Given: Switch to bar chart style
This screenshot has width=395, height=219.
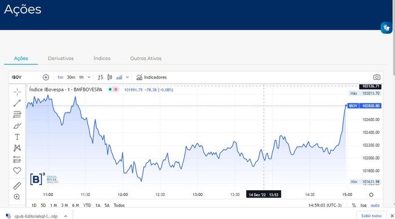Looking at the screenshot, I should [100, 77].
